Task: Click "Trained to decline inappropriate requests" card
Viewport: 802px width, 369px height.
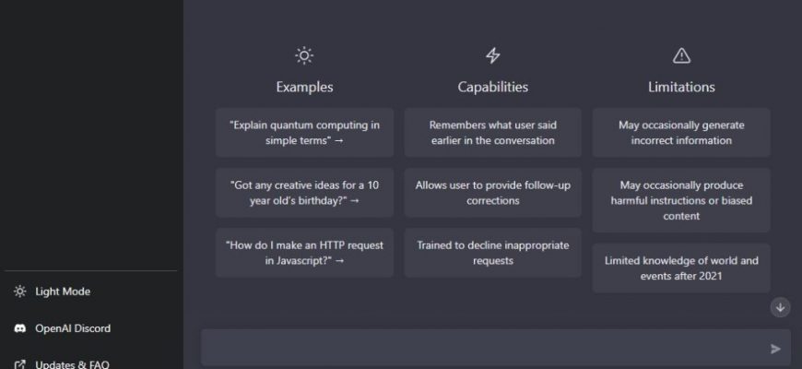Action: 492,253
